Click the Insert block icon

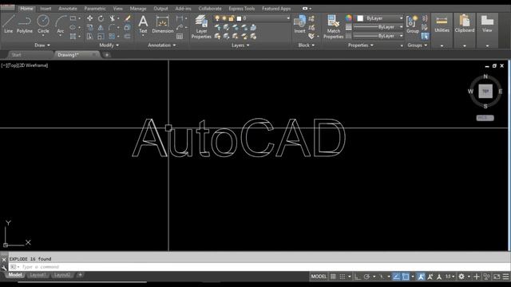(x=299, y=24)
